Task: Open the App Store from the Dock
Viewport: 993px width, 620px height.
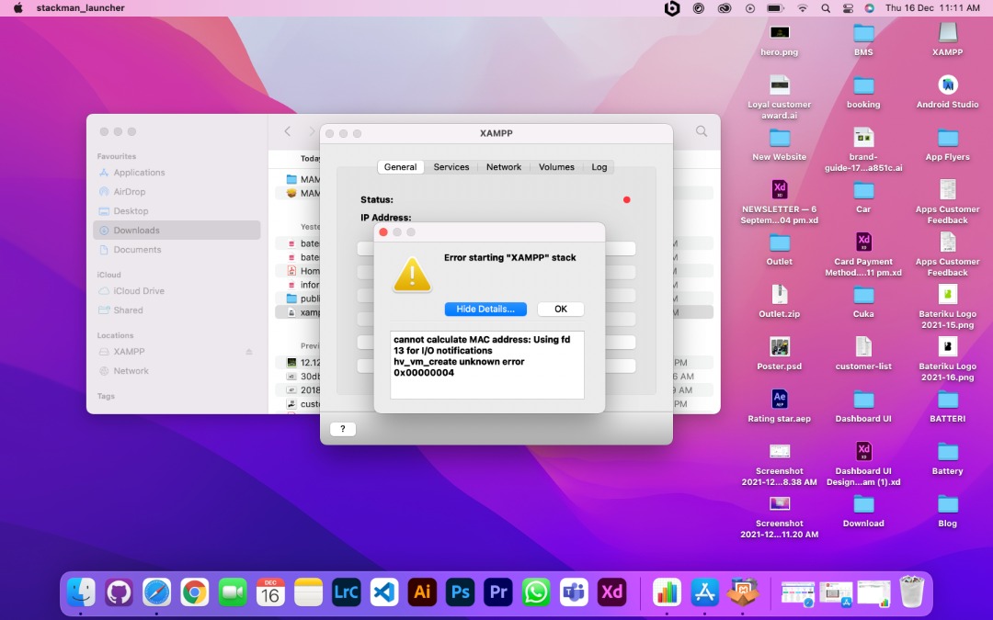Action: point(704,592)
